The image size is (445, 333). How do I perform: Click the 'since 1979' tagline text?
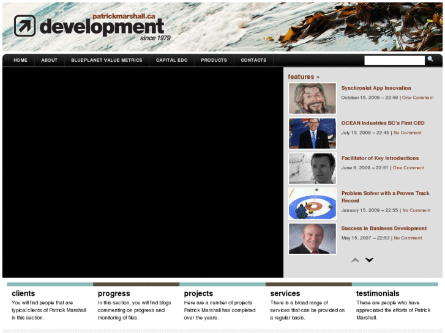pyautogui.click(x=155, y=38)
